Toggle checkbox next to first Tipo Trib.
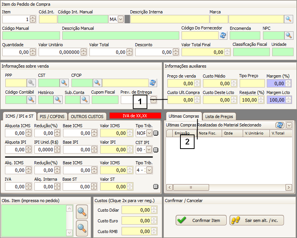297x238 pixels. coord(156,133)
